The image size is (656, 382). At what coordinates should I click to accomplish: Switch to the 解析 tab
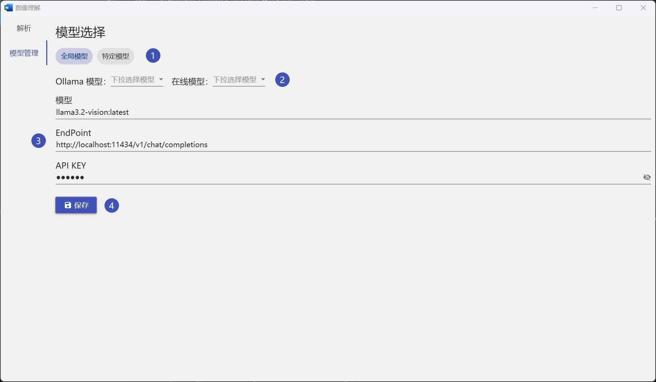[24, 28]
